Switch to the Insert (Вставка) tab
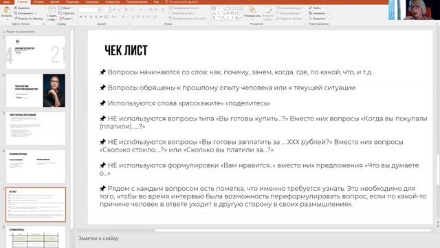The width and height of the screenshot is (440, 248). coord(38,1)
